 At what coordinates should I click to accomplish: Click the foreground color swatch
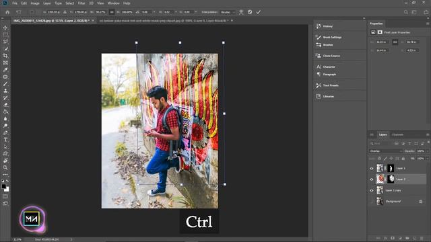click(x=3, y=186)
